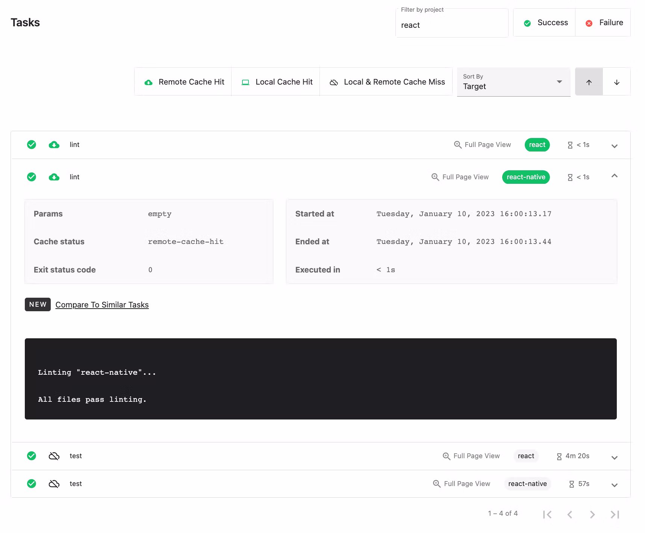645x533 pixels.
Task: Click the remote cache cloud icon on react lint row
Action: (x=54, y=145)
